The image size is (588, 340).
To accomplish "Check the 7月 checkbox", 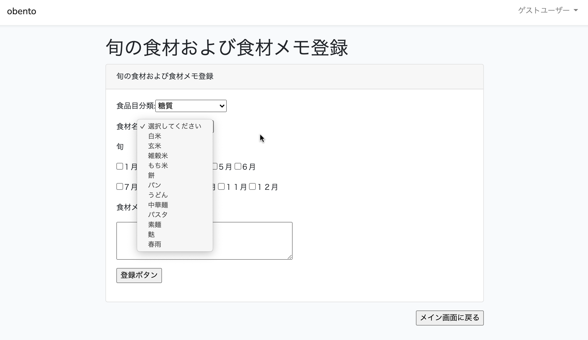I will coord(120,186).
